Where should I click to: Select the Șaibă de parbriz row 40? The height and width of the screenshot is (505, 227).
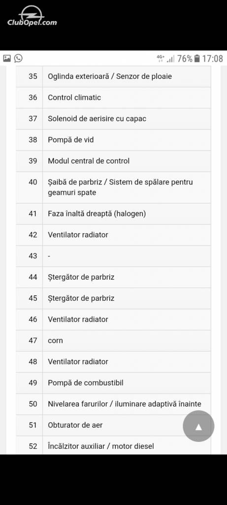(113, 187)
